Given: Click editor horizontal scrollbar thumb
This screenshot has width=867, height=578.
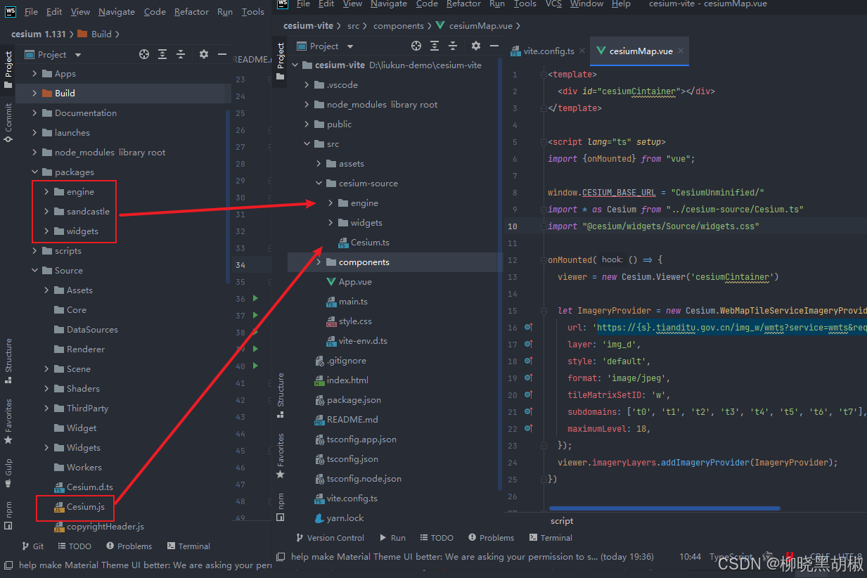Looking at the screenshot, I should tap(664, 508).
